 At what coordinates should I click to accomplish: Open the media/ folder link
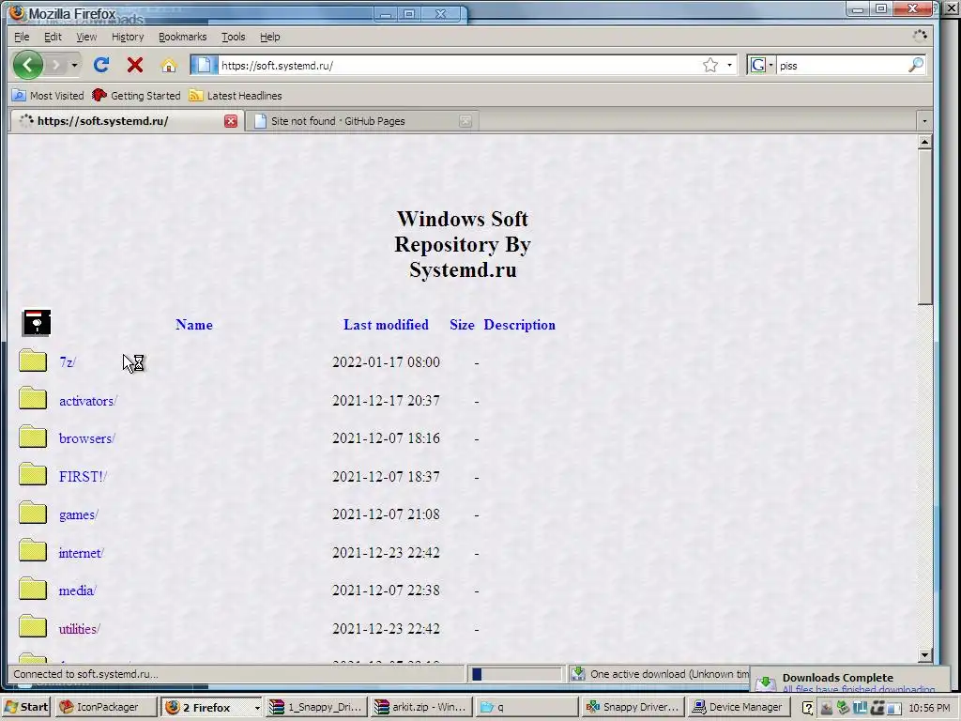pyautogui.click(x=78, y=591)
